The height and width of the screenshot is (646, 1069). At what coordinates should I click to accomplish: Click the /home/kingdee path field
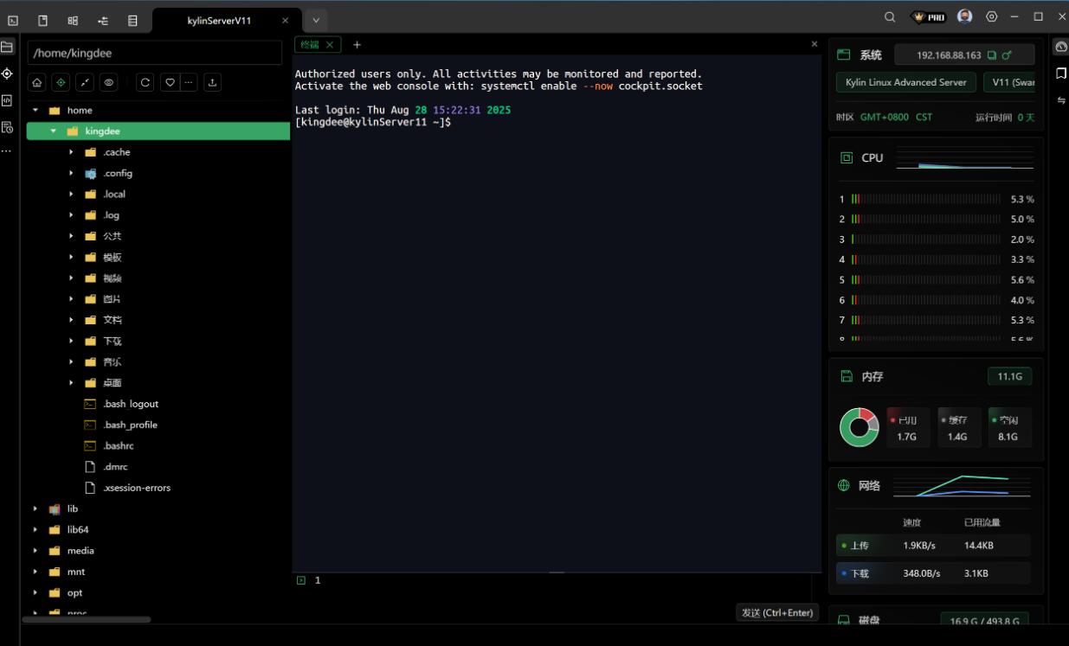point(155,53)
